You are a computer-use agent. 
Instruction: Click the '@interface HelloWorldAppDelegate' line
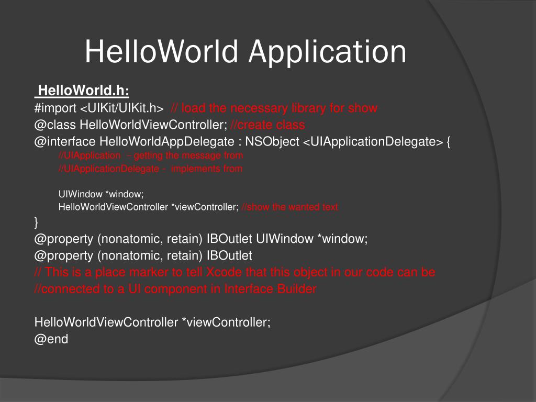click(x=242, y=141)
